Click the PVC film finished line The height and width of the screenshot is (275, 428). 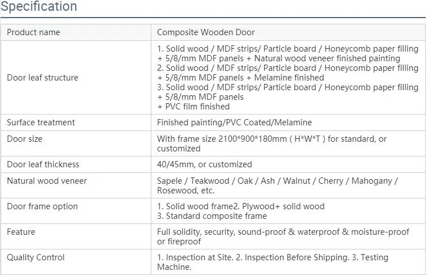193,107
